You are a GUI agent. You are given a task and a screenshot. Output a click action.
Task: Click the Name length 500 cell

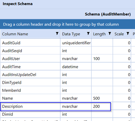click(102, 98)
